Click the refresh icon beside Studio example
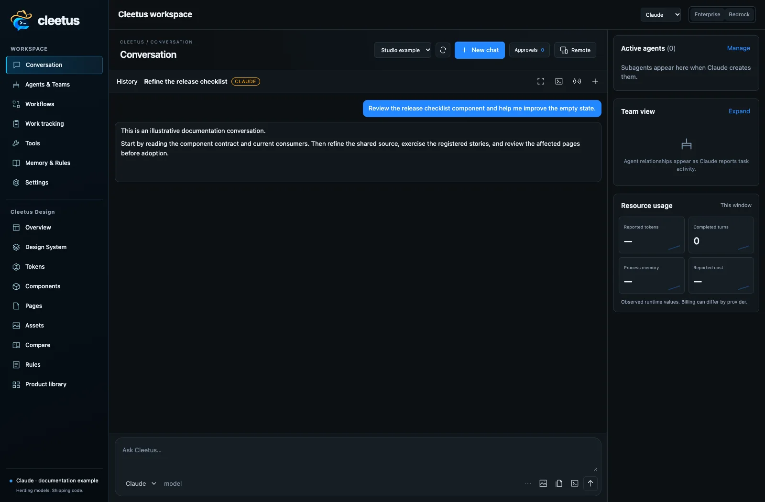 click(443, 50)
